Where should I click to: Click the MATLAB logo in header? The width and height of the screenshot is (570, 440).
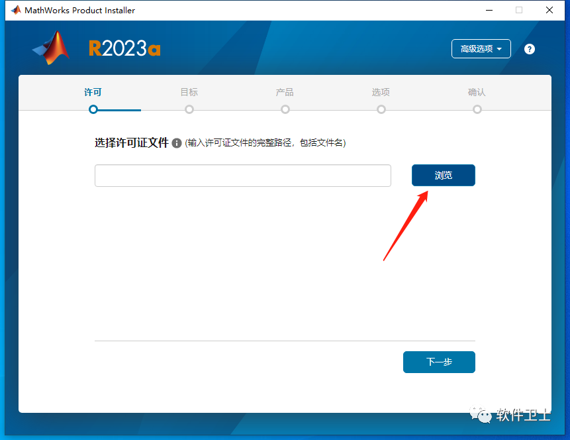point(51,48)
